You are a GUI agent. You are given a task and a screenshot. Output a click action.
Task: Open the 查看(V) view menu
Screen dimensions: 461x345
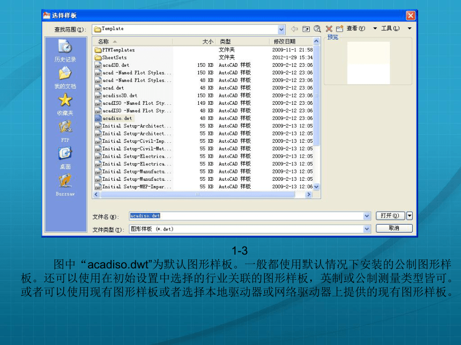click(x=356, y=28)
